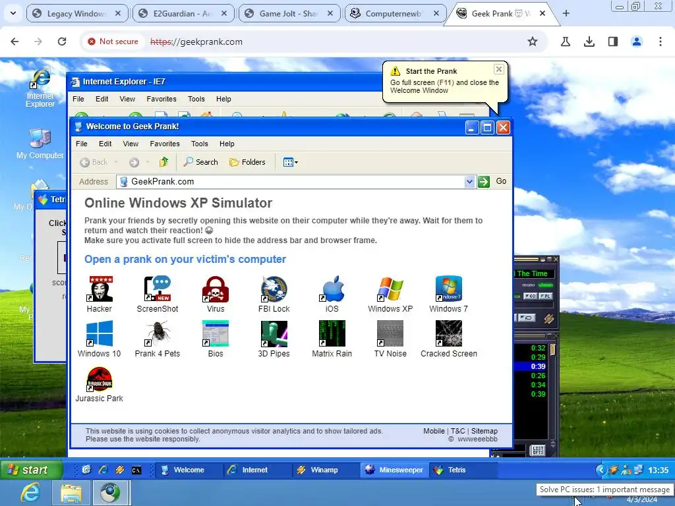This screenshot has height=506, width=675.
Task: Open the ScreenShot prank icon
Action: 158,289
